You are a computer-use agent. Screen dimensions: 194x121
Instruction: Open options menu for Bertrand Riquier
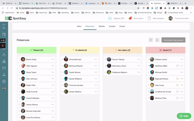pos(96,66)
